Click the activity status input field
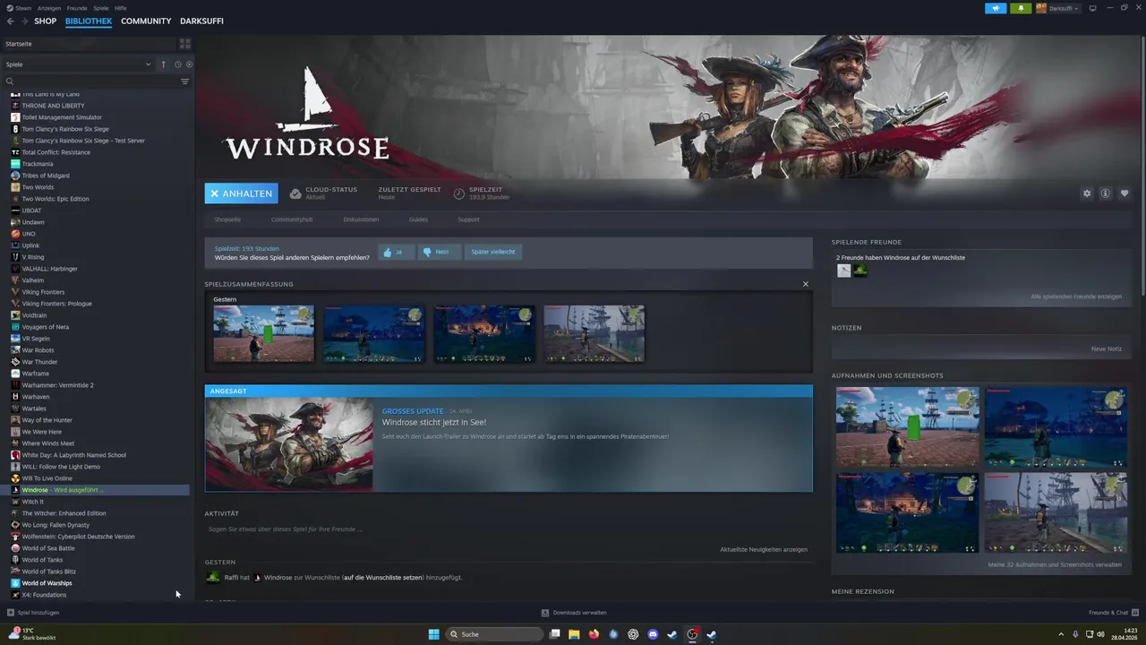 pyautogui.click(x=508, y=529)
